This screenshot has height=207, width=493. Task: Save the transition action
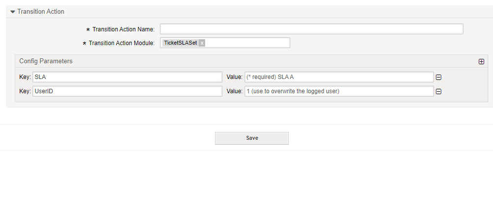click(252, 138)
